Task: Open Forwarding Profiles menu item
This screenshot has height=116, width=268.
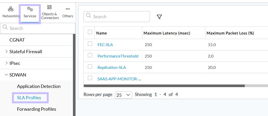Action: coord(37,109)
